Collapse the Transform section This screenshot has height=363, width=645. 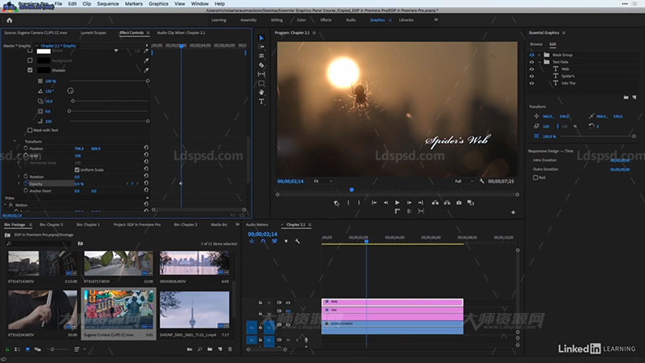(x=15, y=141)
